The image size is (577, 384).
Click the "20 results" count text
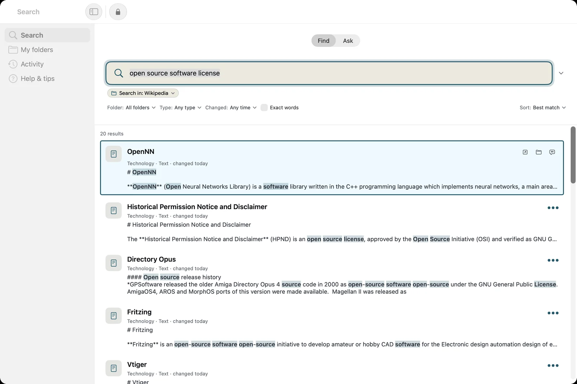(112, 134)
